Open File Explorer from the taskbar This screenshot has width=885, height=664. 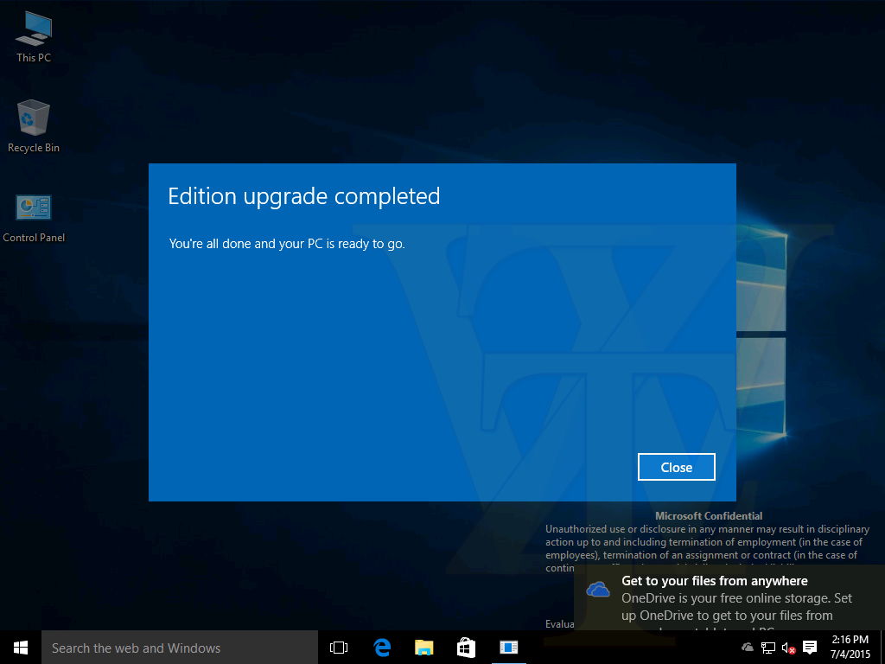coord(423,647)
